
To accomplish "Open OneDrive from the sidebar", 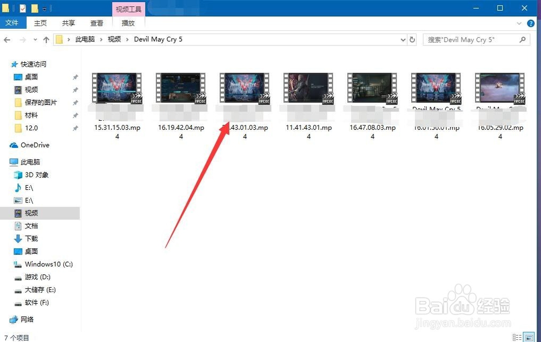I will (34, 145).
